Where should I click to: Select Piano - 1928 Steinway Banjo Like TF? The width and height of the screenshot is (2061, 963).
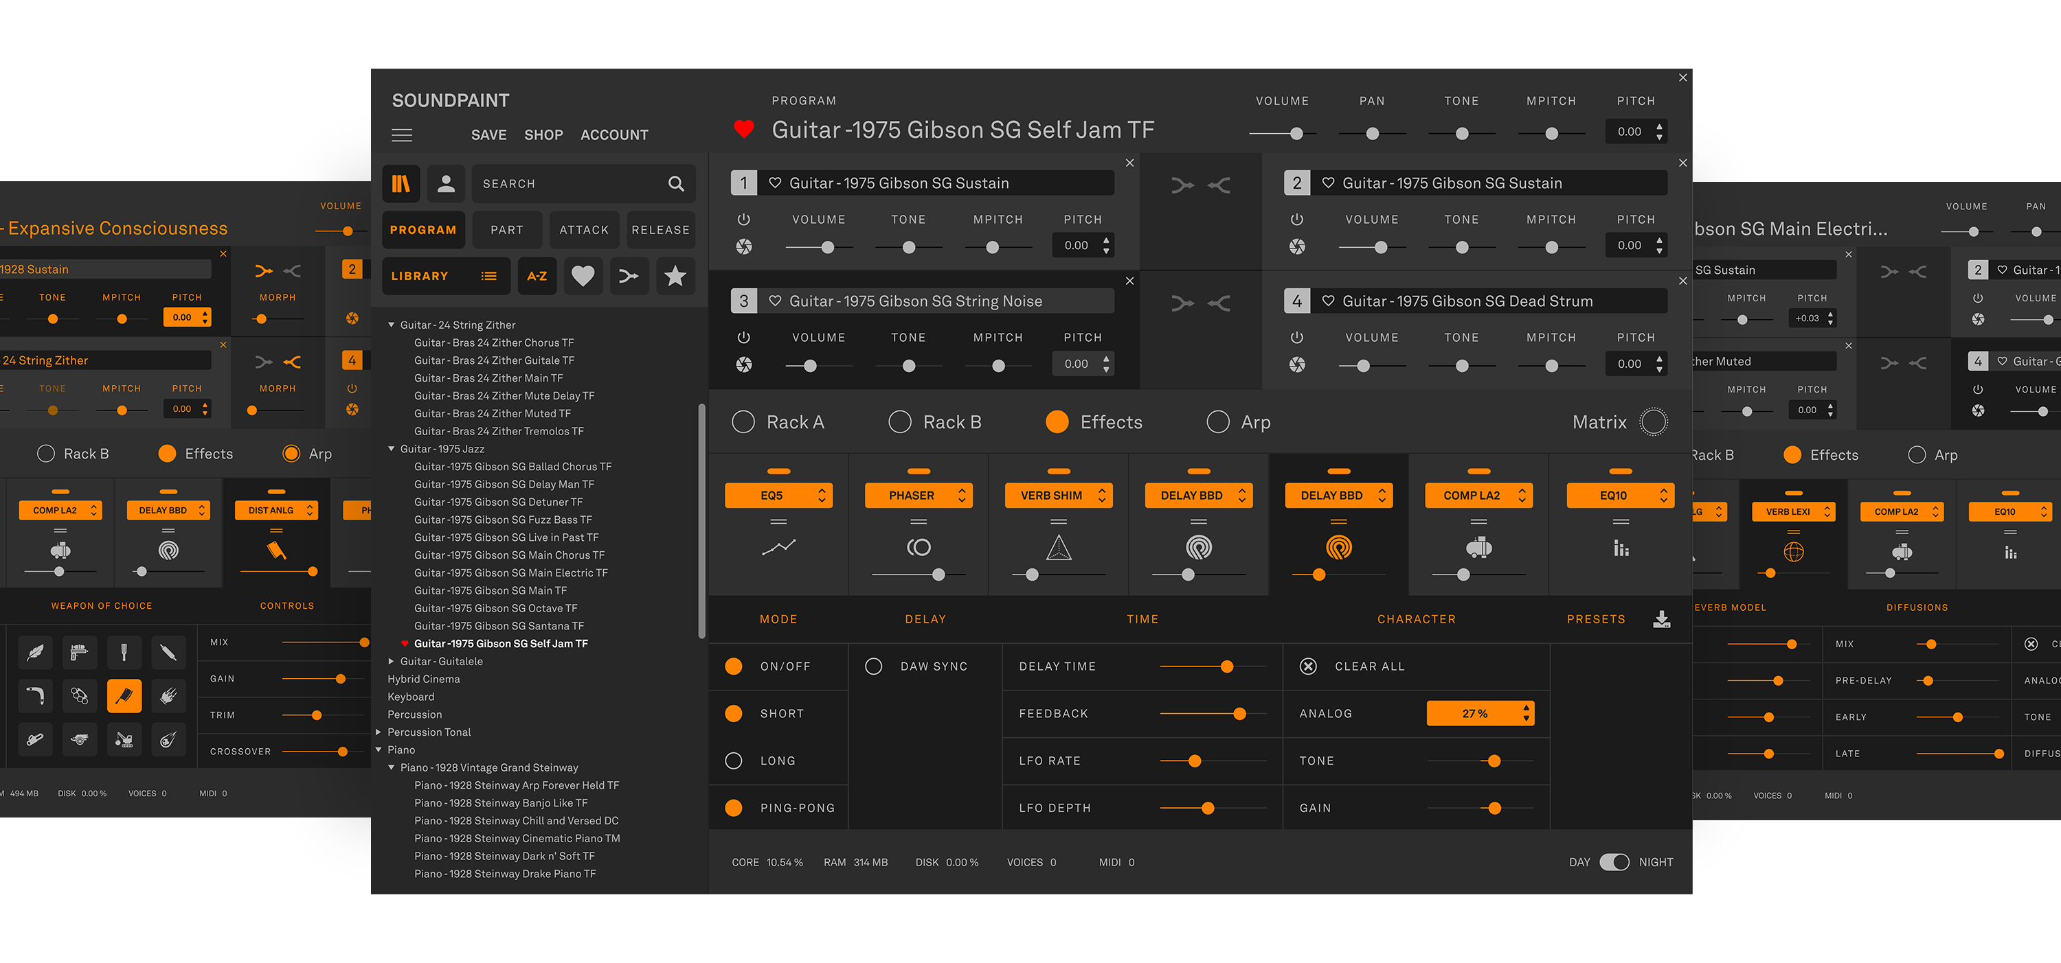(501, 803)
